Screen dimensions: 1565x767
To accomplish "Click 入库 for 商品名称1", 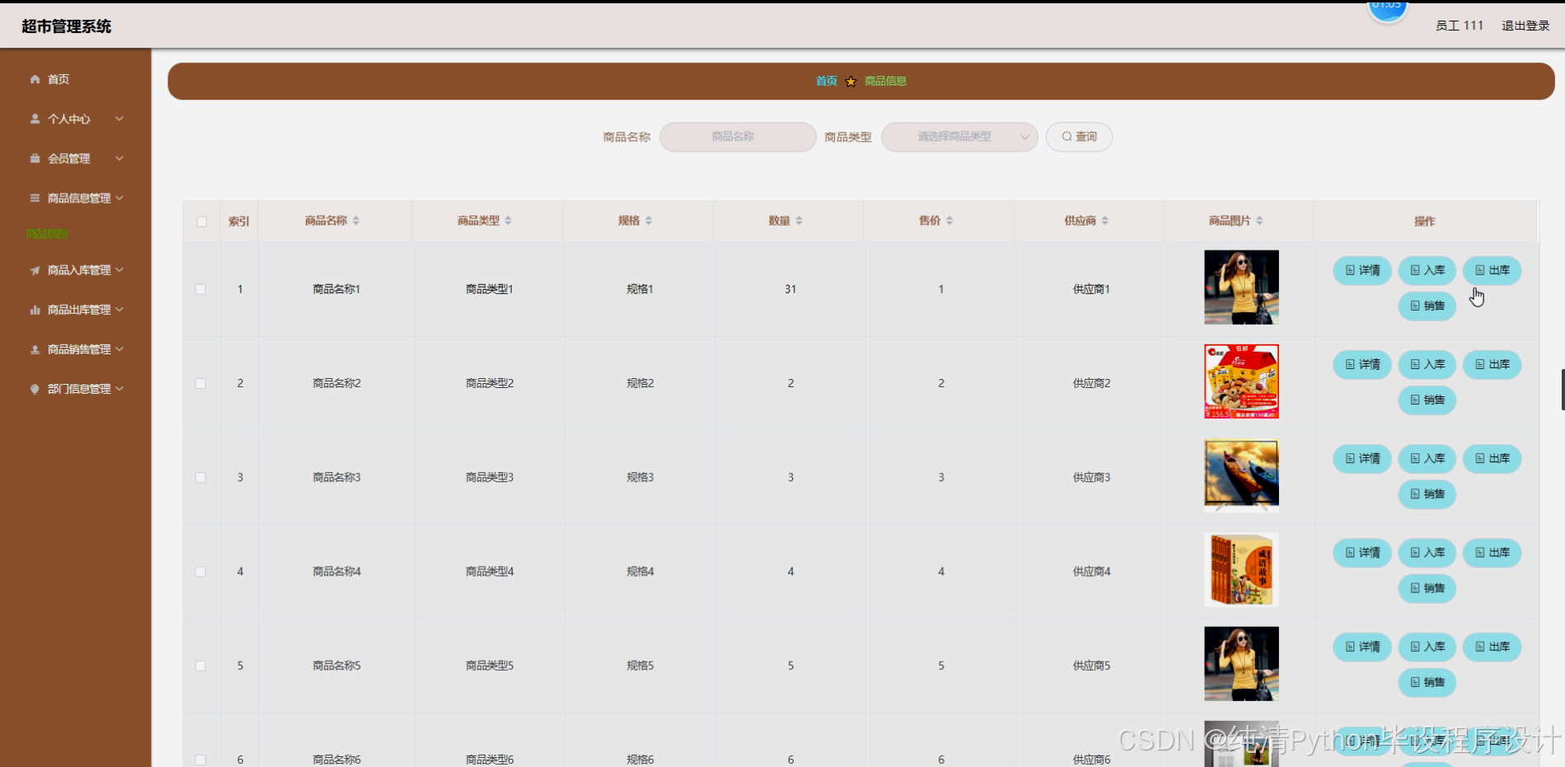I will 1427,270.
